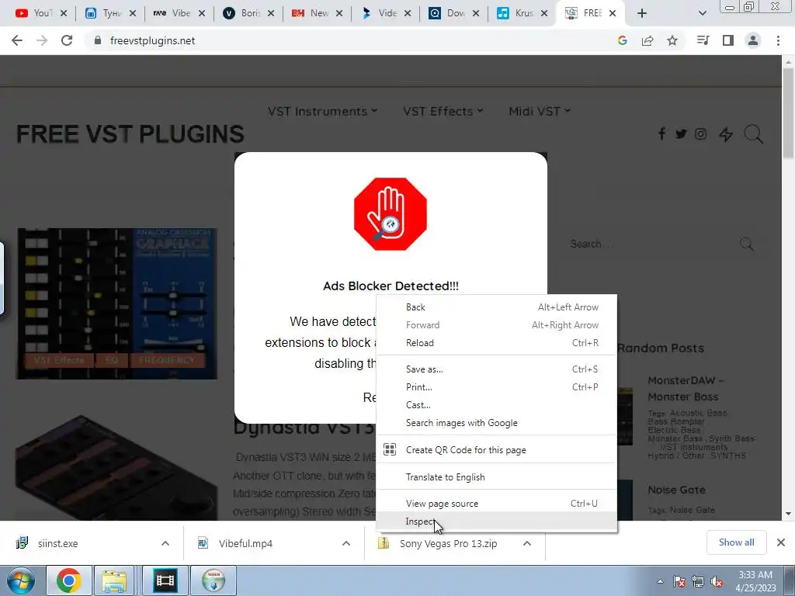Screen dimensions: 795x596
Task: Open the Twitter icon on site header
Action: click(x=681, y=133)
